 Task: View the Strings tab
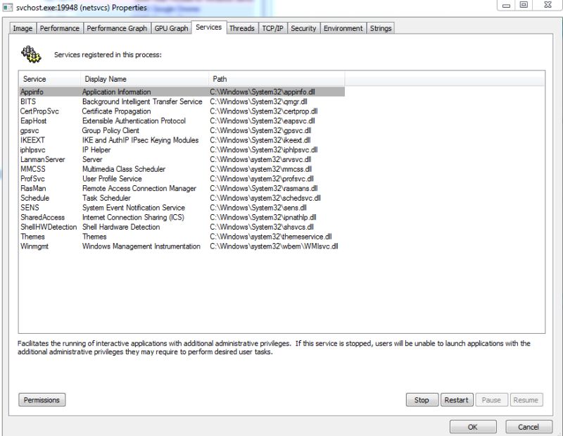point(381,28)
